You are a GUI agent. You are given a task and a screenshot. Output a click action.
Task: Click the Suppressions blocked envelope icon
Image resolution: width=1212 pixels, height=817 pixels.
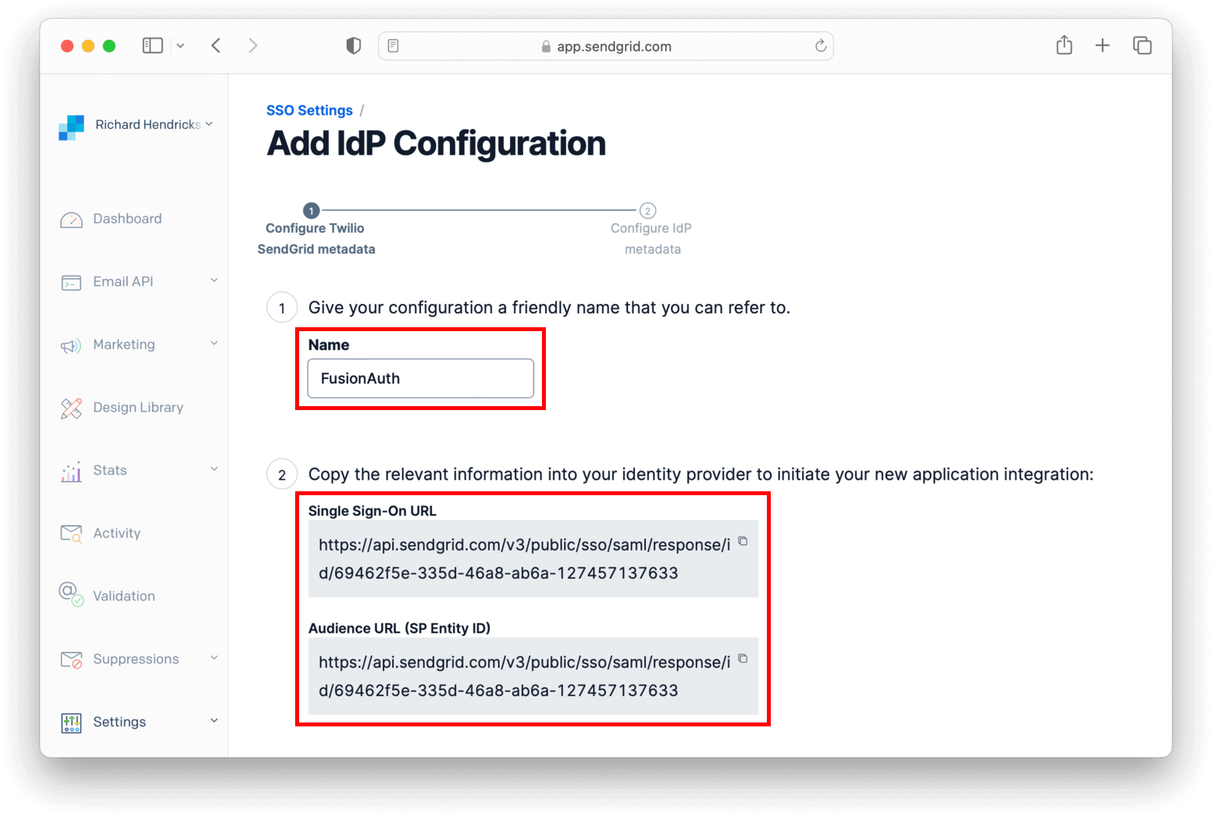pyautogui.click(x=71, y=660)
